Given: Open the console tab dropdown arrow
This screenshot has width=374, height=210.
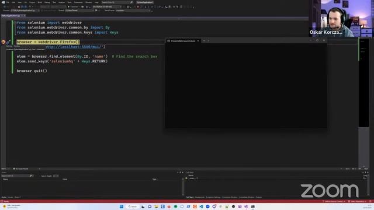Looking at the screenshot, I should pyautogui.click(x=209, y=41).
